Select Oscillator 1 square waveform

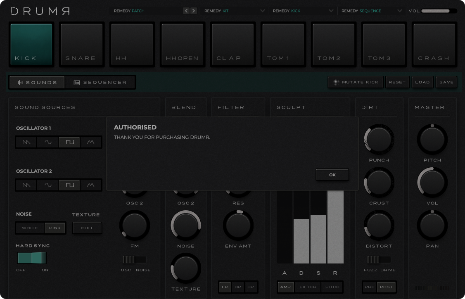point(69,142)
